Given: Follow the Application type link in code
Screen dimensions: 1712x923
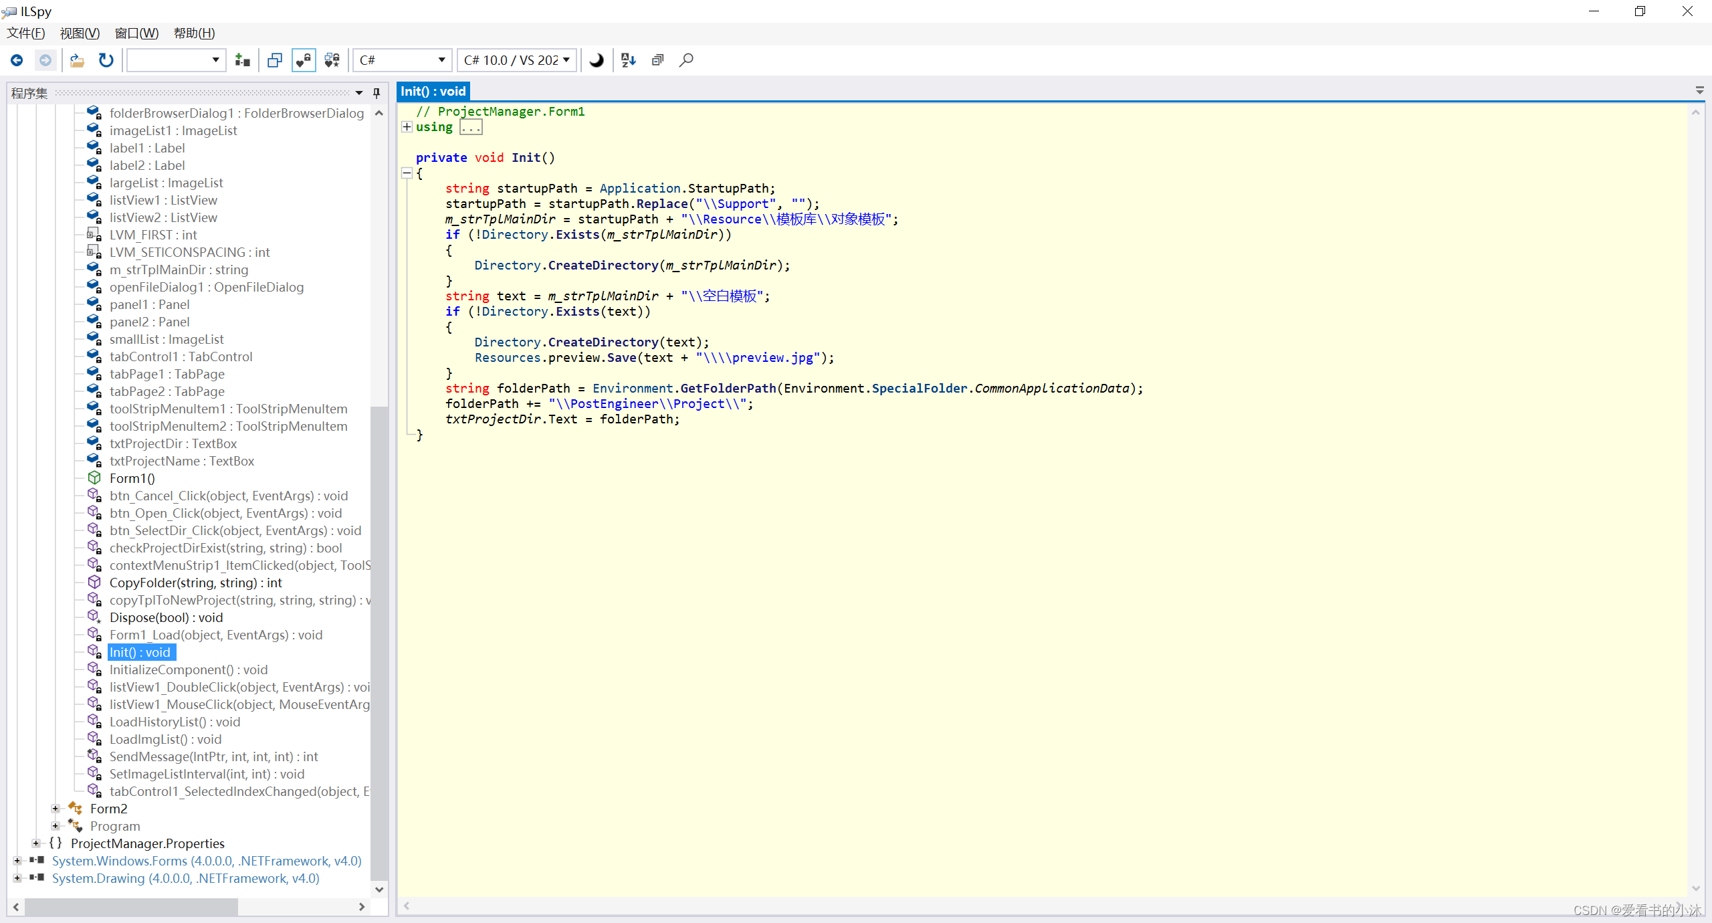Looking at the screenshot, I should [x=640, y=189].
